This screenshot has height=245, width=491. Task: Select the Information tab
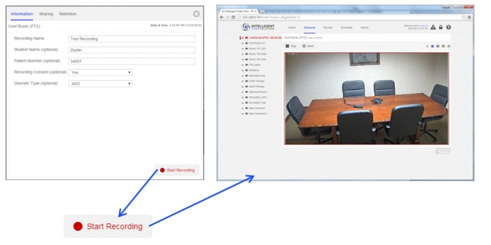point(21,14)
